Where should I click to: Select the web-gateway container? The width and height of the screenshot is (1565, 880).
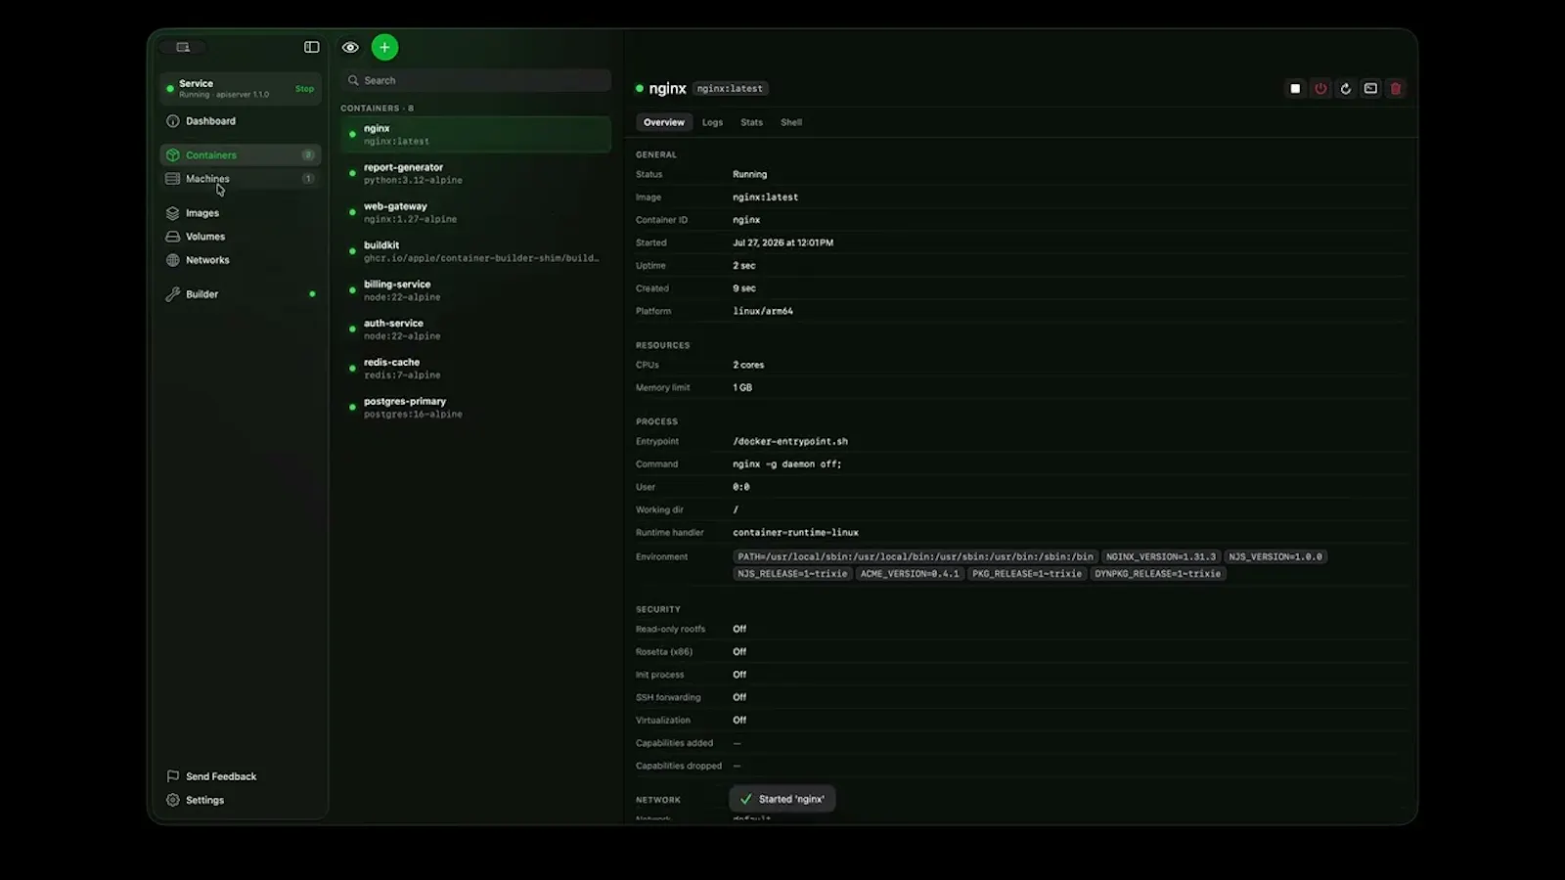476,212
